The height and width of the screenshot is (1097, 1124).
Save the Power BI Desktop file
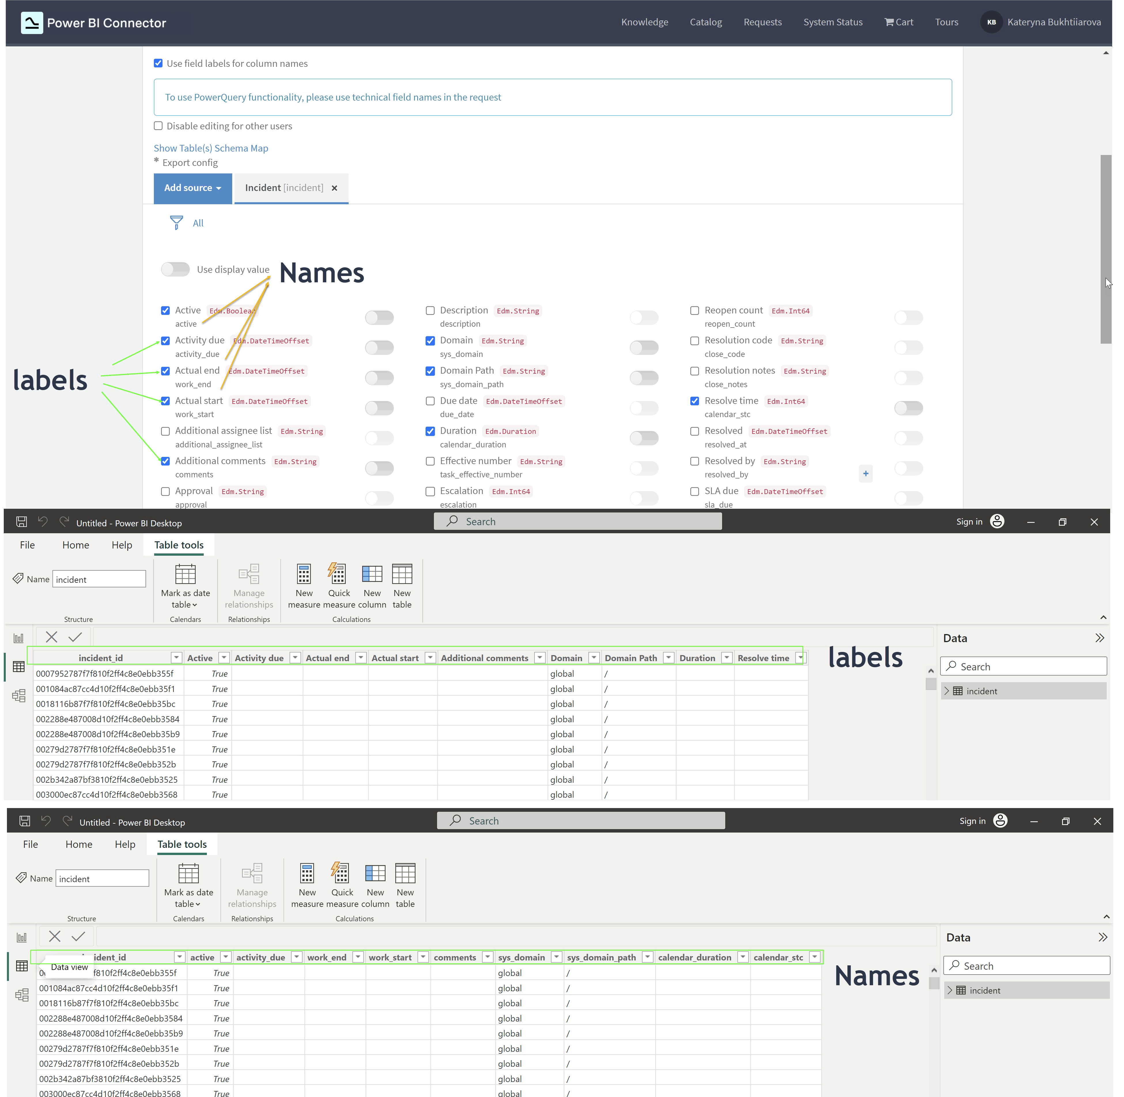21,521
